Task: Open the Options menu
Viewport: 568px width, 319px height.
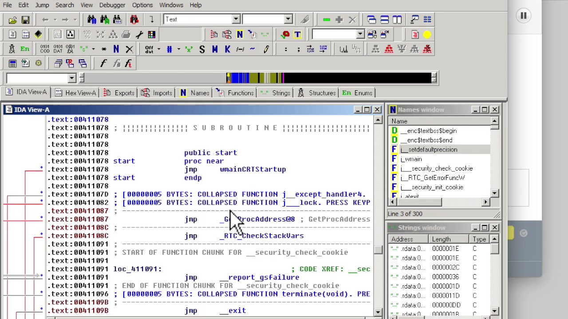Action: click(x=142, y=5)
